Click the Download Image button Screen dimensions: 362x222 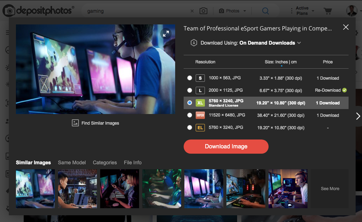[226, 147]
